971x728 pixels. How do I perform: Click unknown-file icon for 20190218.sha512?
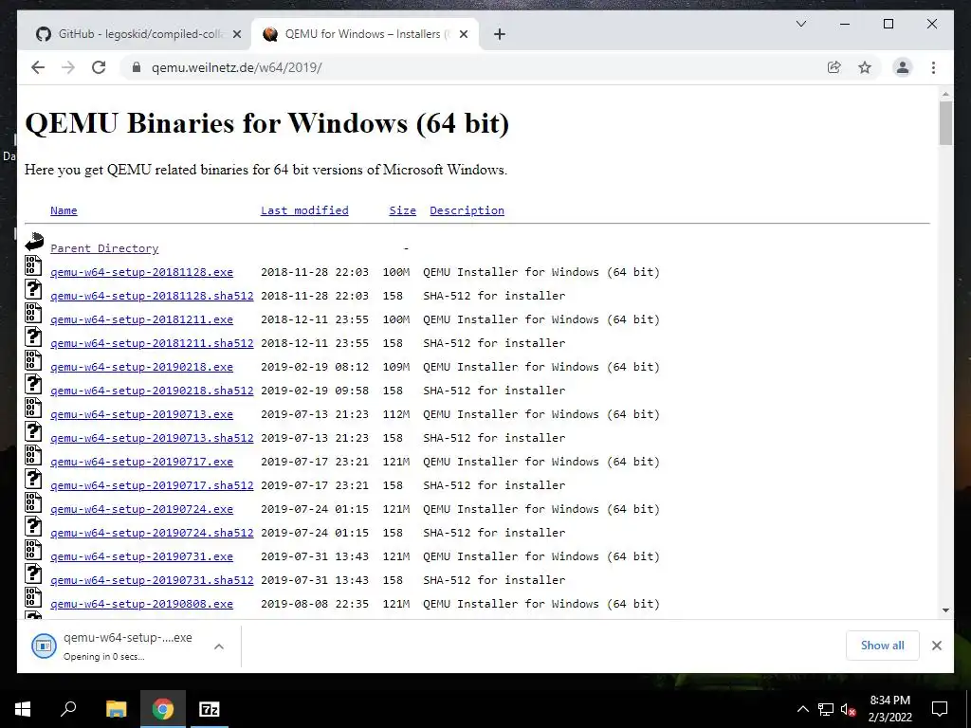click(33, 384)
